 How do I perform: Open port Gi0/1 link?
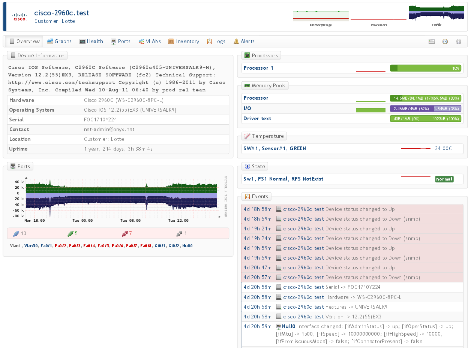point(160,246)
